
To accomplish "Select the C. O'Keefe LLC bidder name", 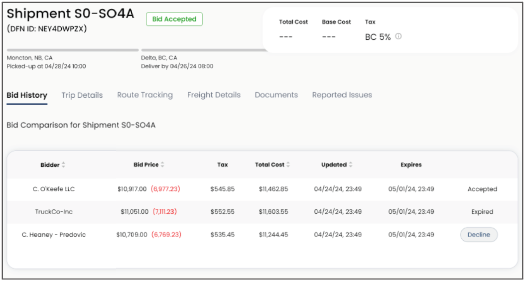I will pos(53,189).
